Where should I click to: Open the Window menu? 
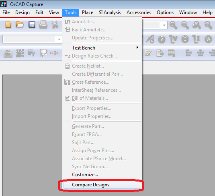pos(188,12)
